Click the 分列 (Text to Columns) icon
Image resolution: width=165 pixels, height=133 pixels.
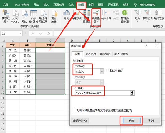(66, 13)
